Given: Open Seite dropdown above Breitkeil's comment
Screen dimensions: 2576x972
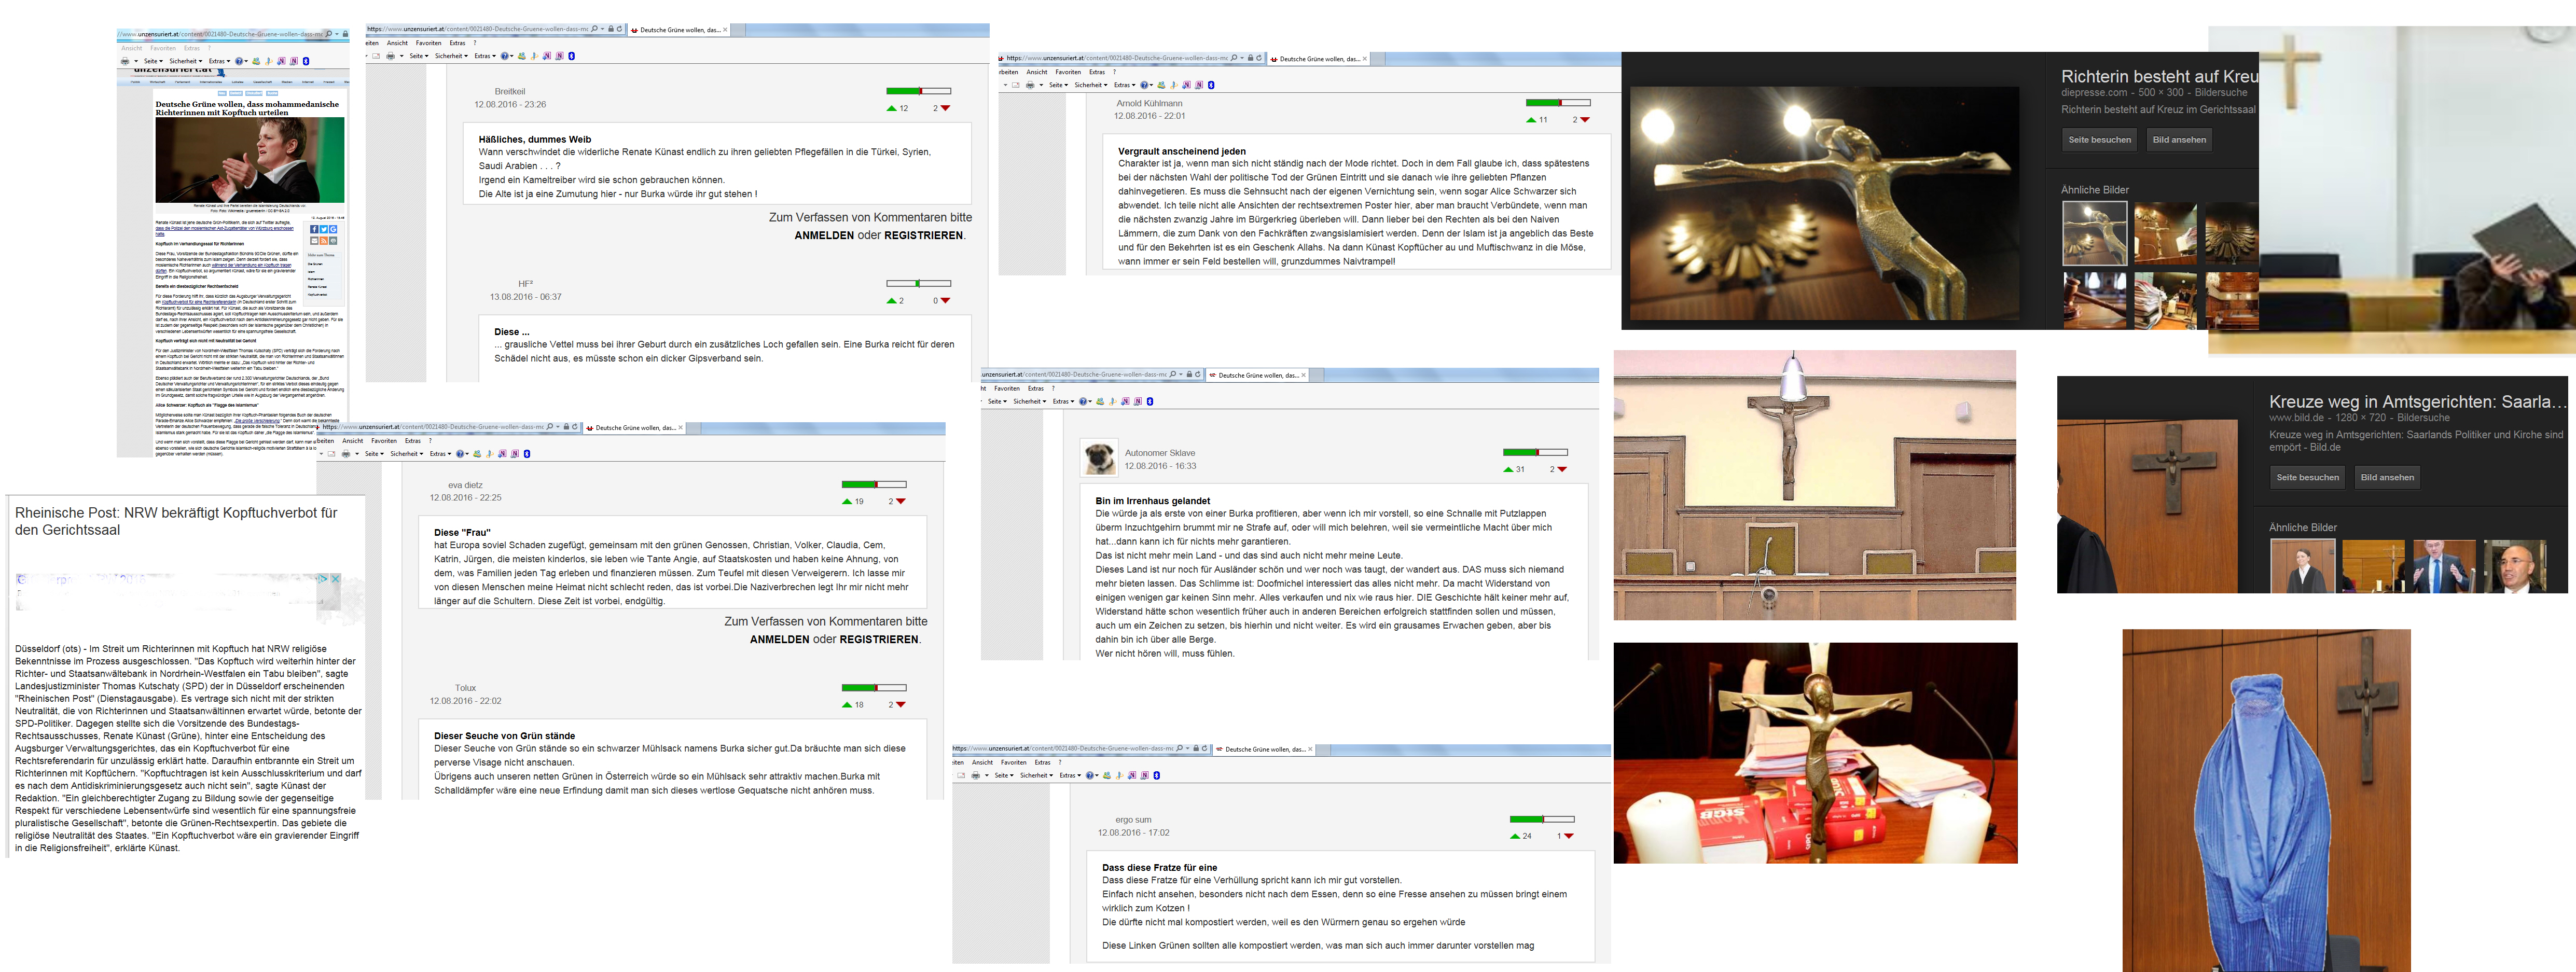Looking at the screenshot, I should click(x=418, y=56).
